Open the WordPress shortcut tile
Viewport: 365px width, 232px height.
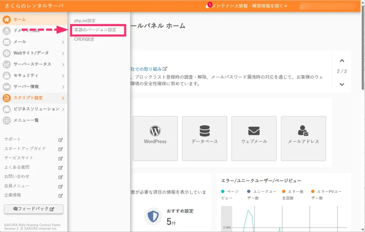coord(155,138)
